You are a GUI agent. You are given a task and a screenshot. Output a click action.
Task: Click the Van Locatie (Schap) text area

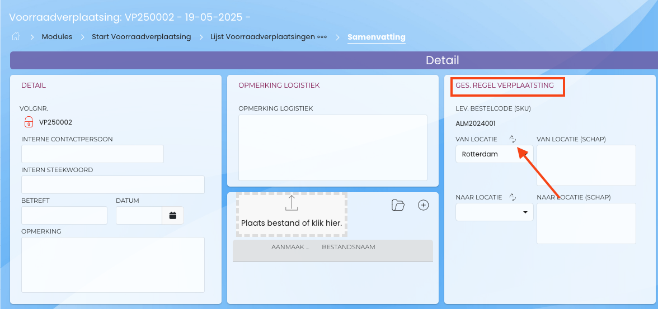pyautogui.click(x=586, y=165)
